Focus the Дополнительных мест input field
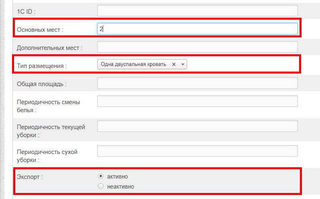 click(x=198, y=47)
